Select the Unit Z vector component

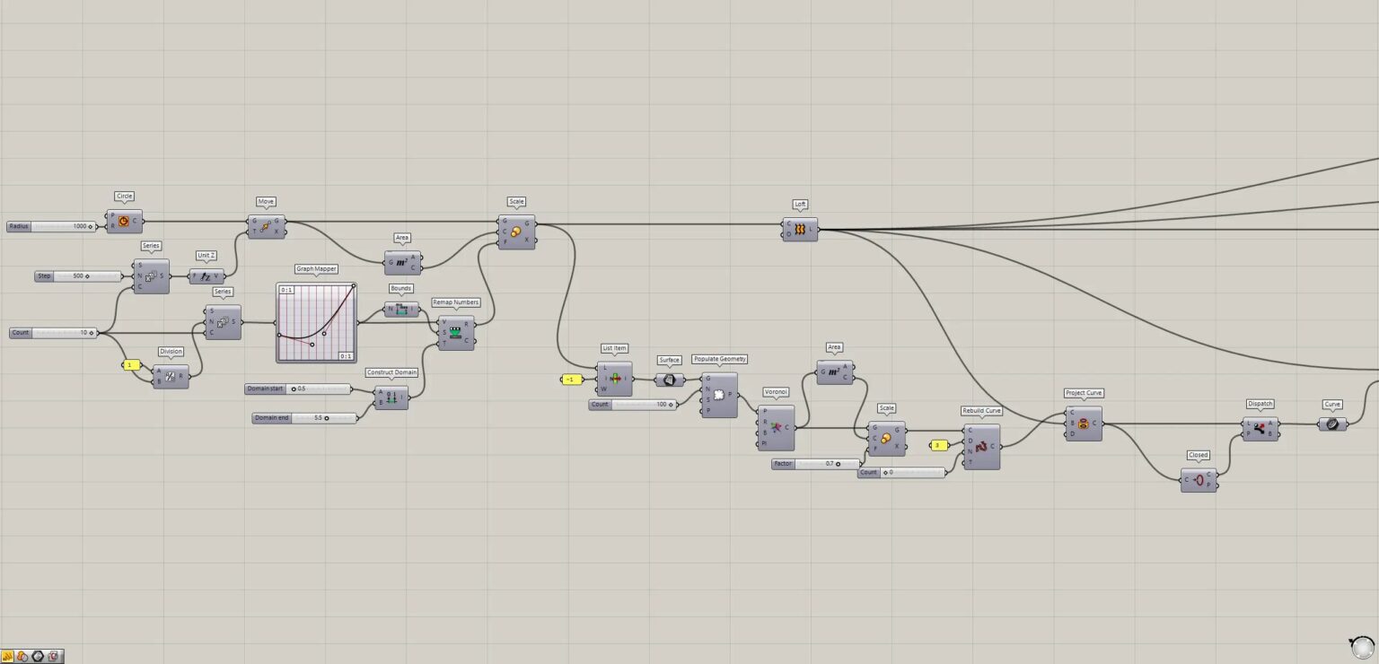[x=206, y=276]
